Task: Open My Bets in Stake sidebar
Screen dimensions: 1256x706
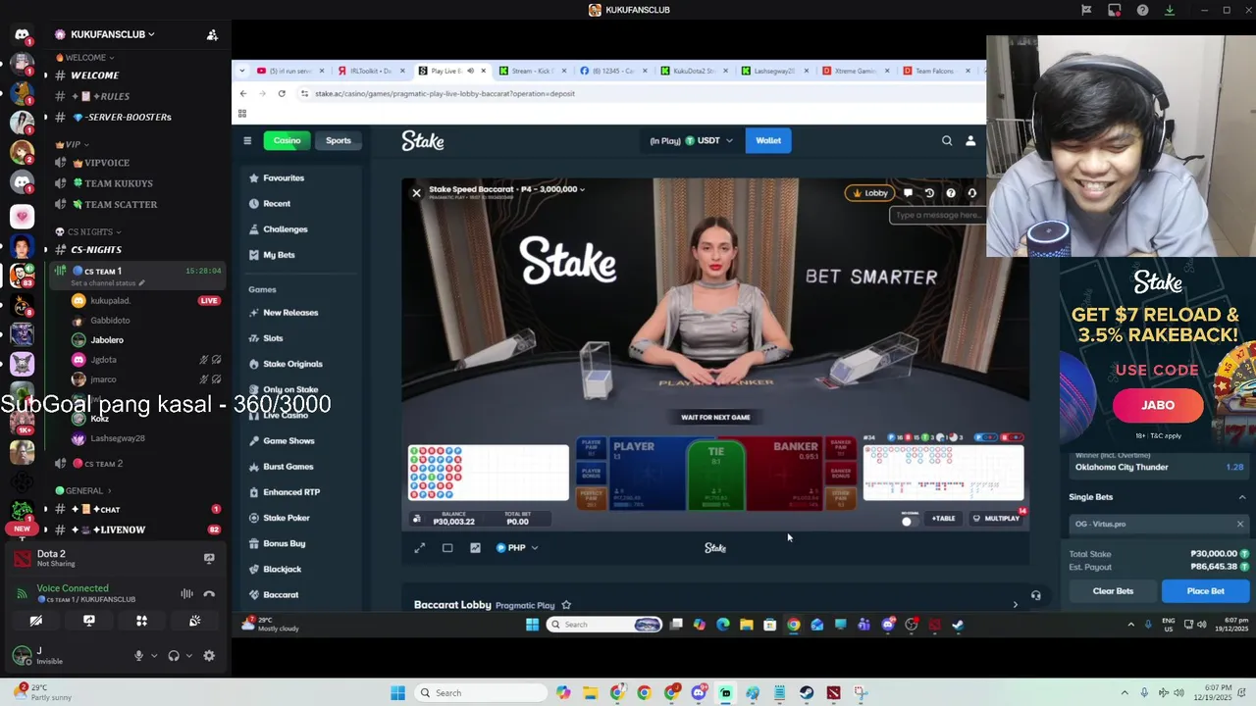Action: pyautogui.click(x=279, y=255)
